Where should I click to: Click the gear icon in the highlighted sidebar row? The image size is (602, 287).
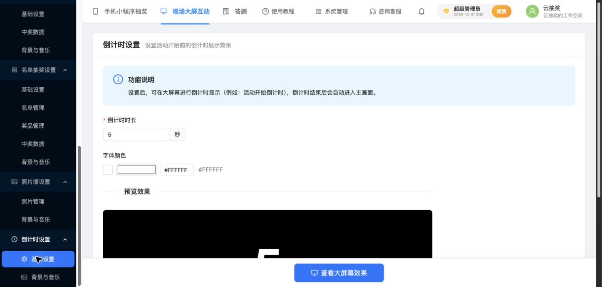click(x=24, y=259)
